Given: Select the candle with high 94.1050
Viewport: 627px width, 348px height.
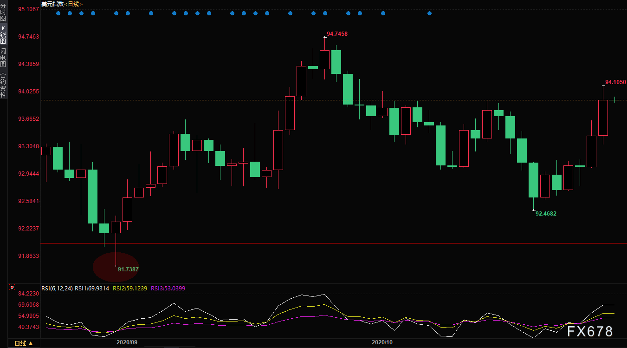Looking at the screenshot, I should pos(603,118).
